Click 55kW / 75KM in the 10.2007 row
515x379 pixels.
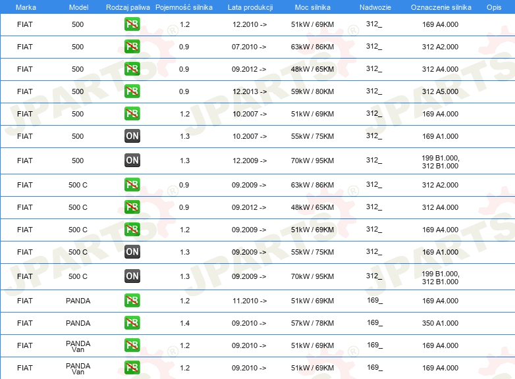(312, 136)
